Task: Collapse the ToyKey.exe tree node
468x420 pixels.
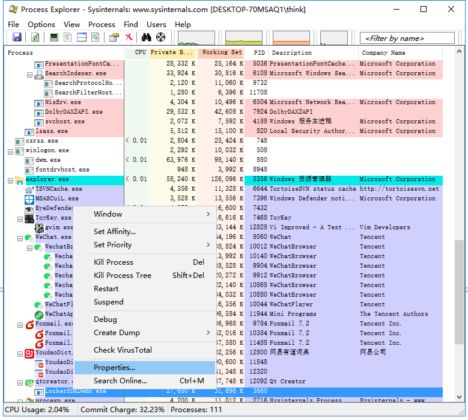Action: pos(20,220)
